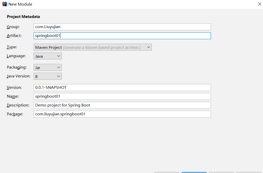Image resolution: width=263 pixels, height=173 pixels.
Task: Click the "Package:" label
Action: [15, 114]
